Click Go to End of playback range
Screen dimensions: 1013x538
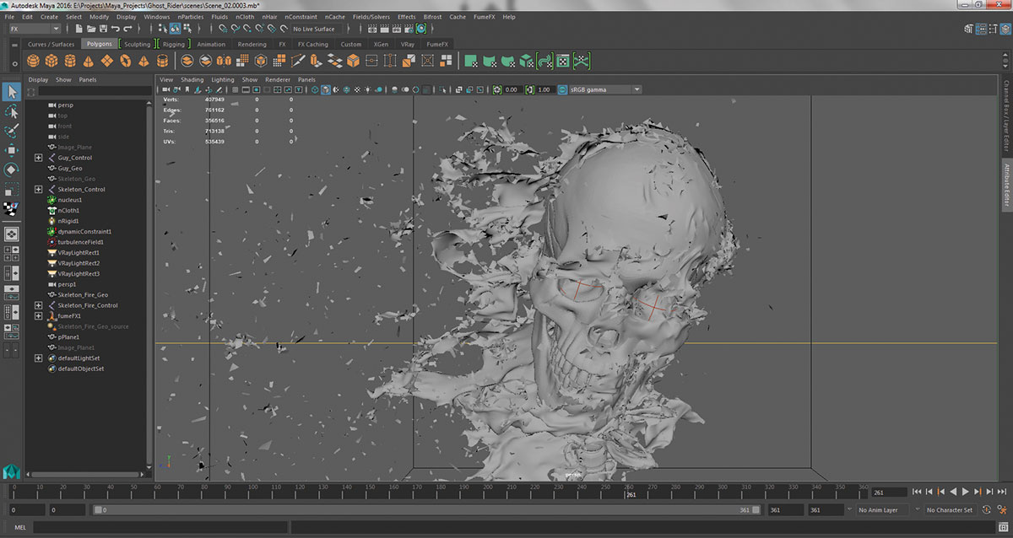point(1002,492)
